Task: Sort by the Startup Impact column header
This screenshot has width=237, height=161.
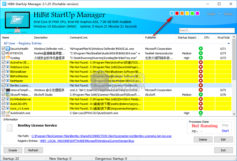Action: (187, 38)
